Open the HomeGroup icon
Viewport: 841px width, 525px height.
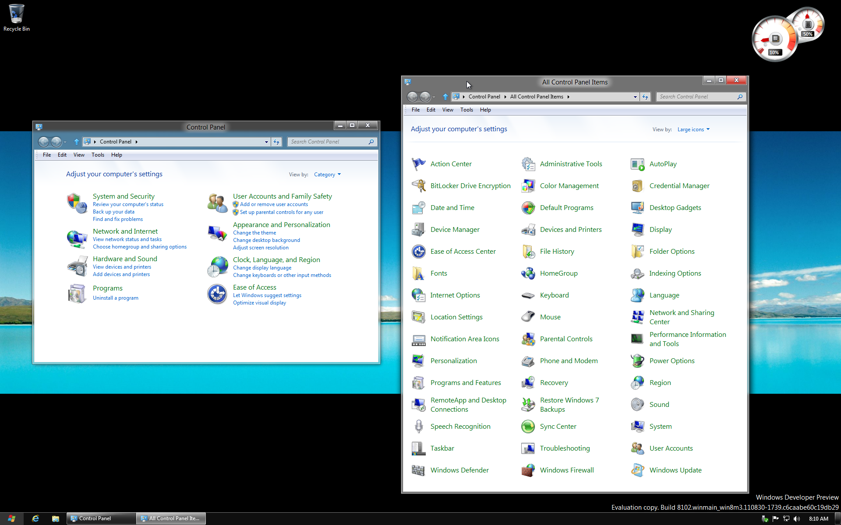[x=528, y=273]
